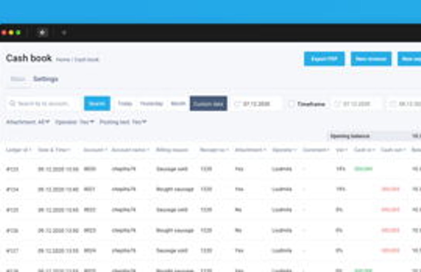Sort by the Comment column header

(x=316, y=150)
